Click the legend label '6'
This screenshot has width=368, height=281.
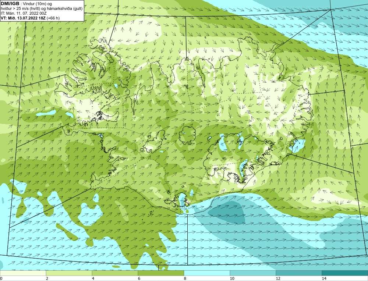pos(139,278)
